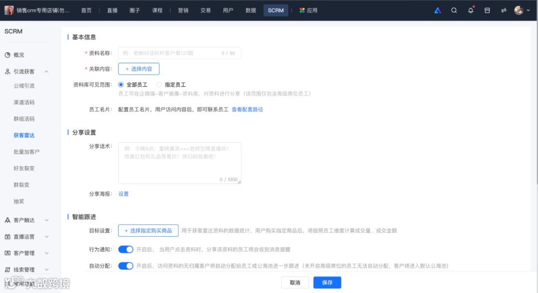Click the 选择内容 button
This screenshot has height=293, width=538.
(x=138, y=69)
